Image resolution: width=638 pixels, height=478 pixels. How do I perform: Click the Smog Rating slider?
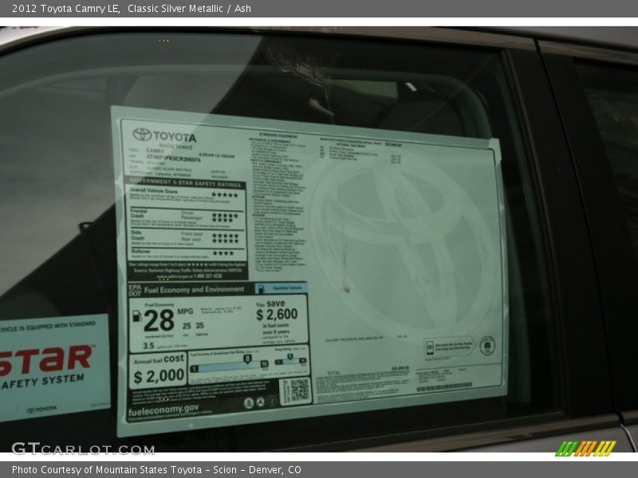(290, 362)
